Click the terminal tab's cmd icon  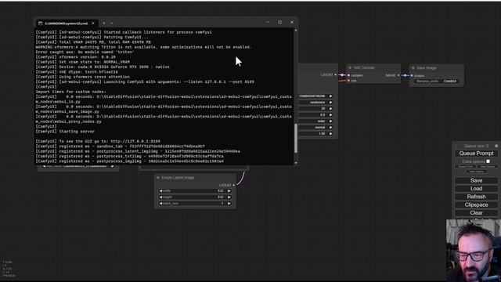pyautogui.click(x=40, y=23)
